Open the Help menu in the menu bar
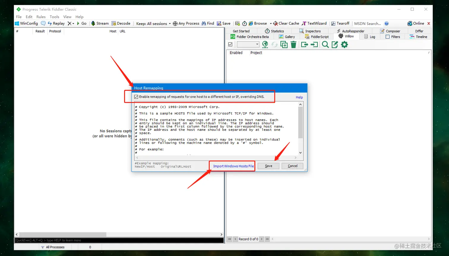This screenshot has height=256, width=449. pyautogui.click(x=79, y=17)
